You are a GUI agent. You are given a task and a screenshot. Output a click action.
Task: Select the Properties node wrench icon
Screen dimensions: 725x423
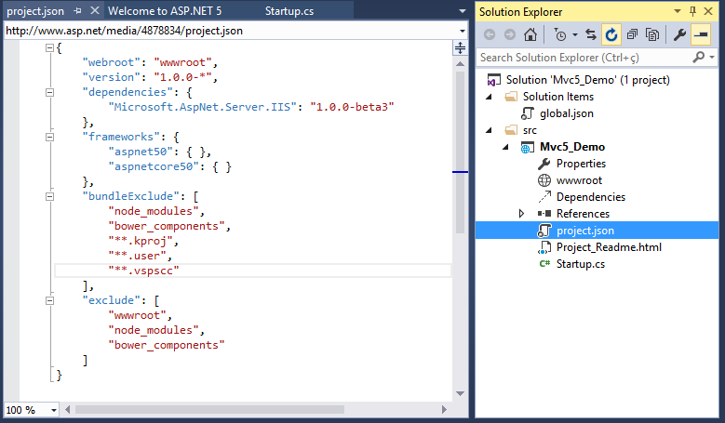tap(544, 164)
